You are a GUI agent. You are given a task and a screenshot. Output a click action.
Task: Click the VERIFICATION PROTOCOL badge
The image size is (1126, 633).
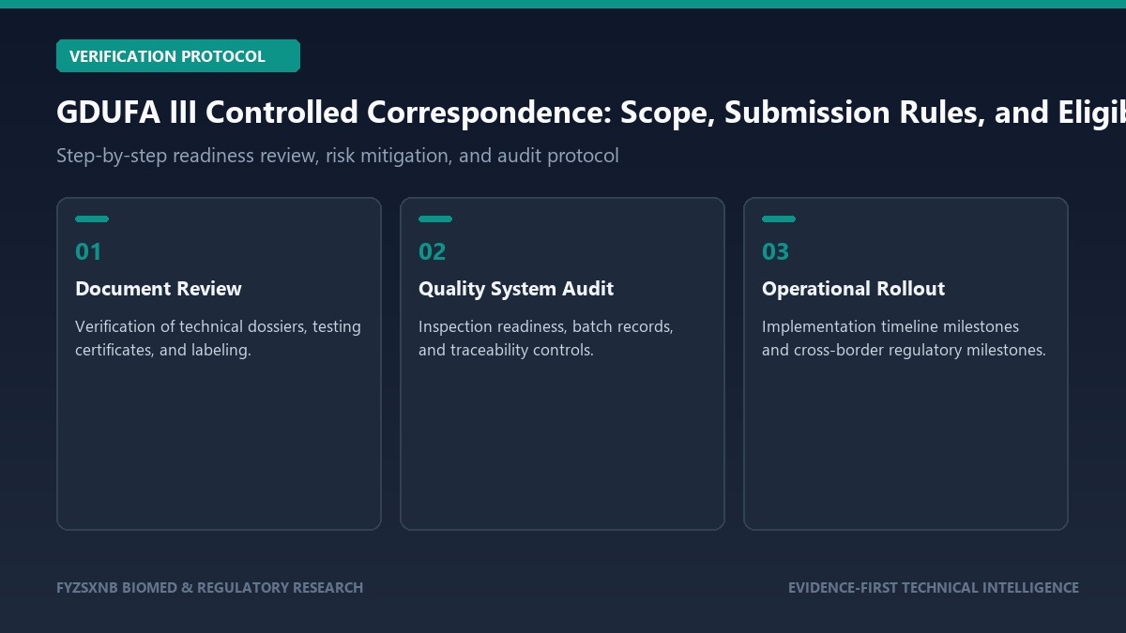(178, 56)
